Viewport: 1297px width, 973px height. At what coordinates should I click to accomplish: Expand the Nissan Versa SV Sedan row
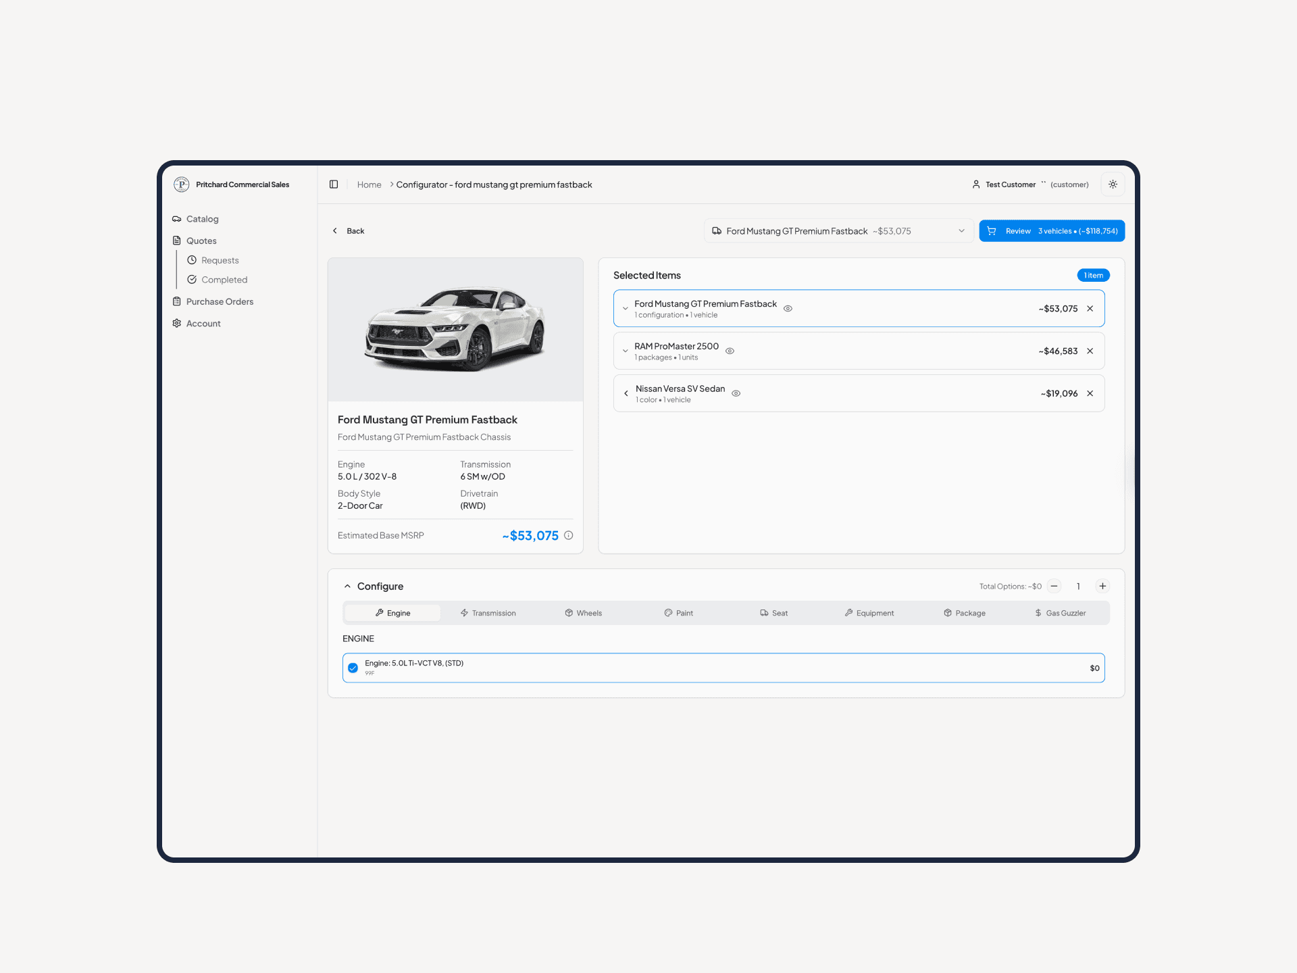pyautogui.click(x=626, y=393)
